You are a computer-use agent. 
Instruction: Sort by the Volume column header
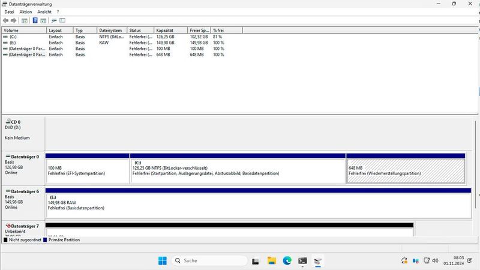coord(24,31)
